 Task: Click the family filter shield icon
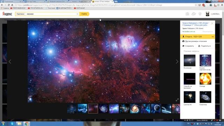point(200,14)
